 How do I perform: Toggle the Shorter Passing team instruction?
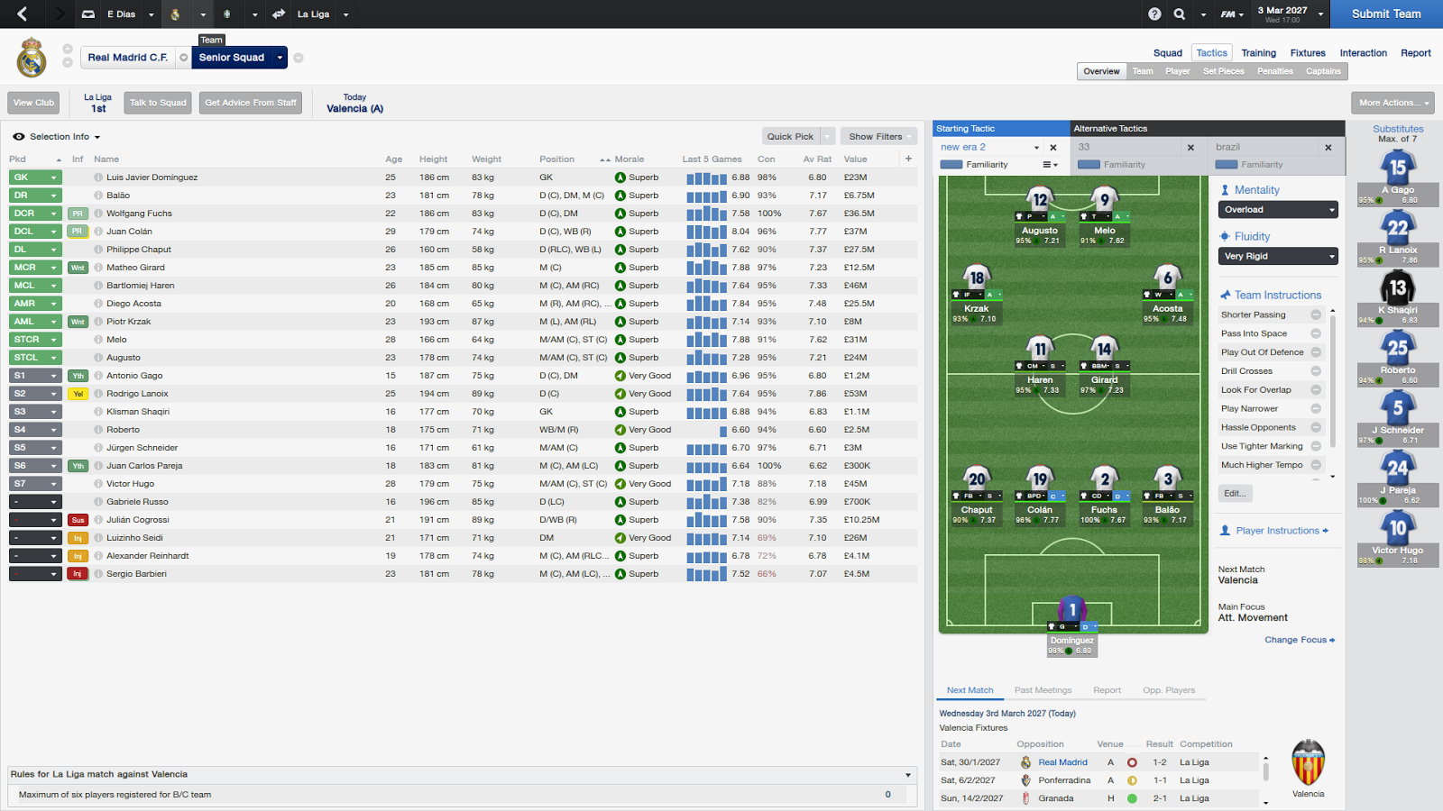click(1316, 314)
